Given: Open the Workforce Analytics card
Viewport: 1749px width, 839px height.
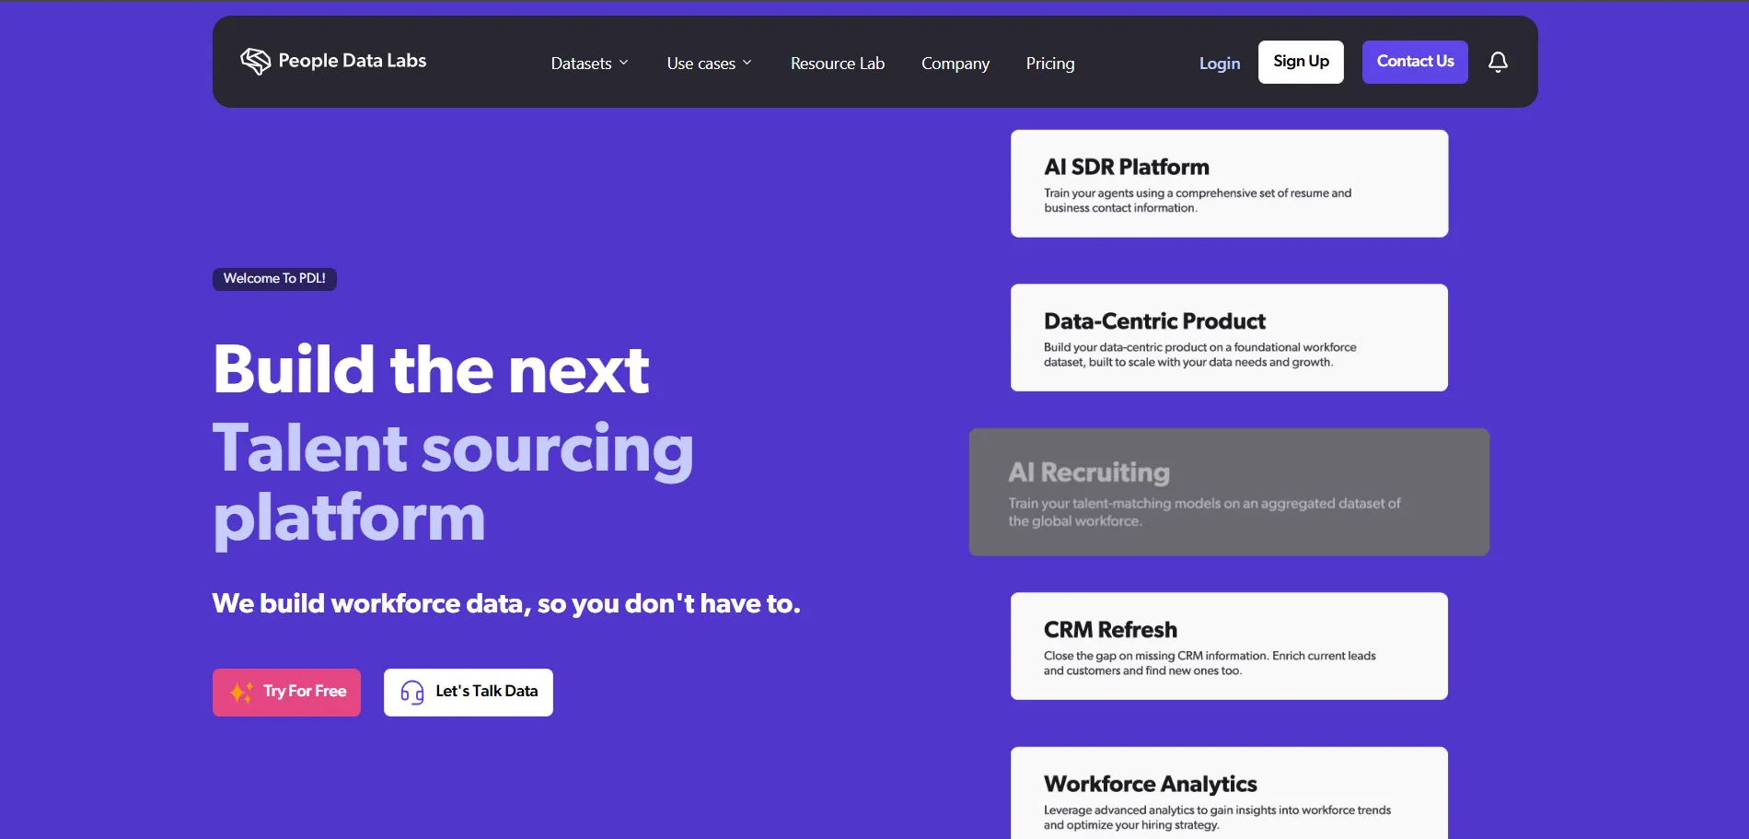Looking at the screenshot, I should click(1229, 793).
